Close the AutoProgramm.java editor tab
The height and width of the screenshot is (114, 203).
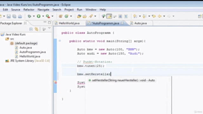coord(122,23)
